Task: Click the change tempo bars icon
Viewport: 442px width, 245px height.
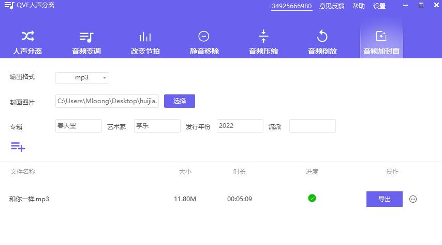Action: (x=145, y=37)
